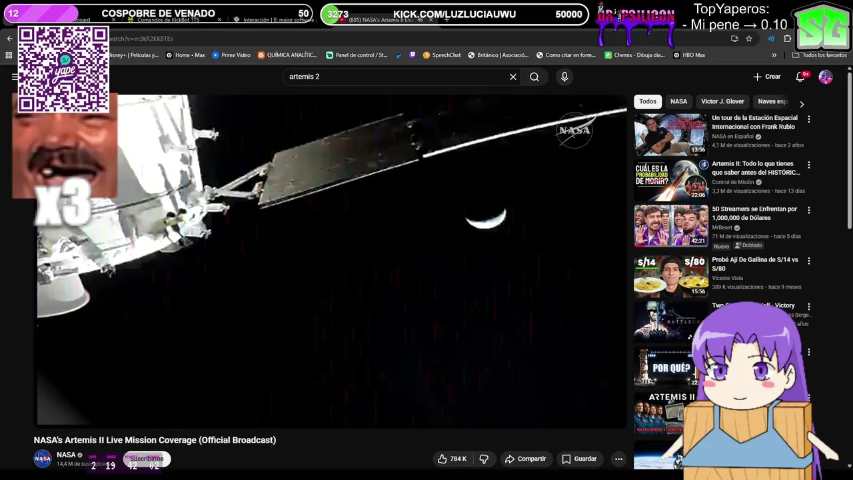Open the Frank Rubio station tour thumbnail

click(x=670, y=135)
